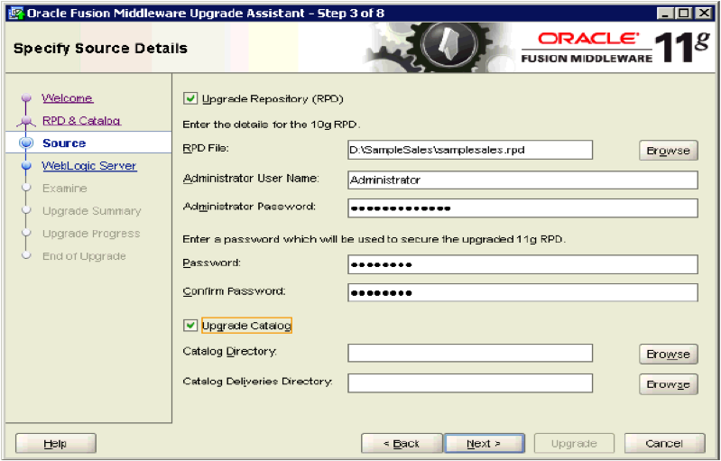The image size is (721, 461).
Task: Click the Password field for 11g RPD
Action: pos(522,264)
